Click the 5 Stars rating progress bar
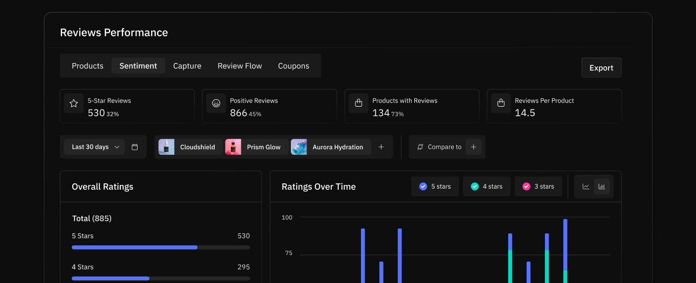Viewport: 696px width, 283px height. 160,247
